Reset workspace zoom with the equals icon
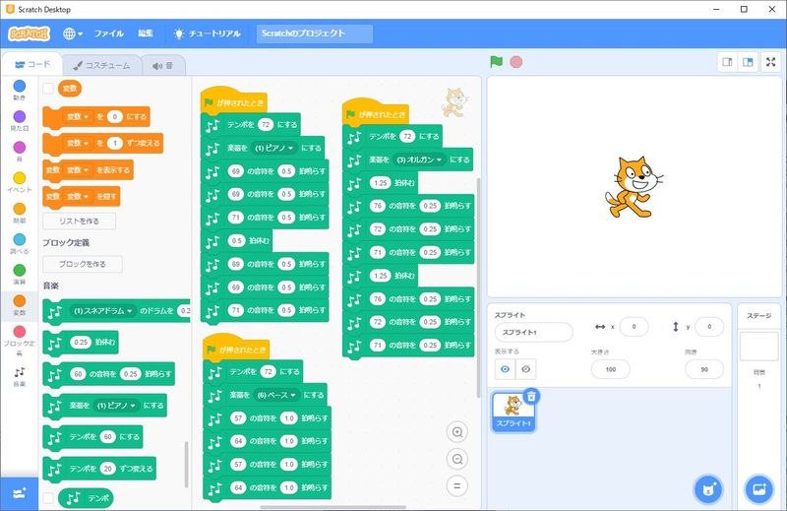 tap(456, 485)
